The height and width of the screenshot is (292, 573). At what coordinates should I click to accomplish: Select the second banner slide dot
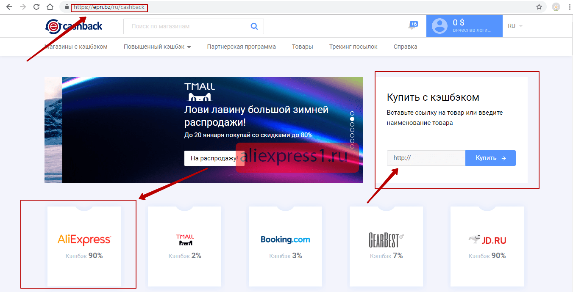coord(352,119)
